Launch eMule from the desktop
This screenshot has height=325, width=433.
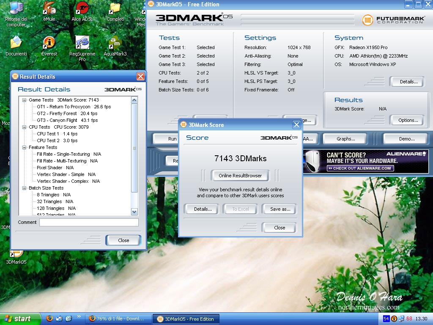click(49, 11)
